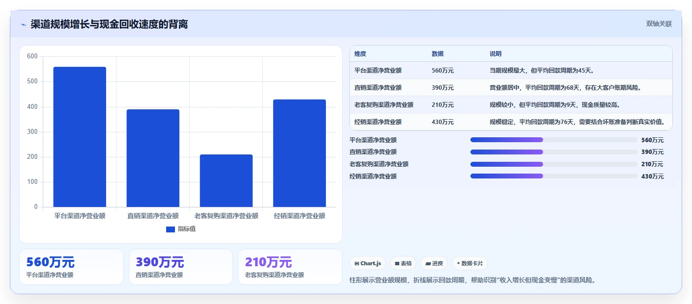Select the 数据卡片 chip
The height and width of the screenshot is (304, 692).
470,263
